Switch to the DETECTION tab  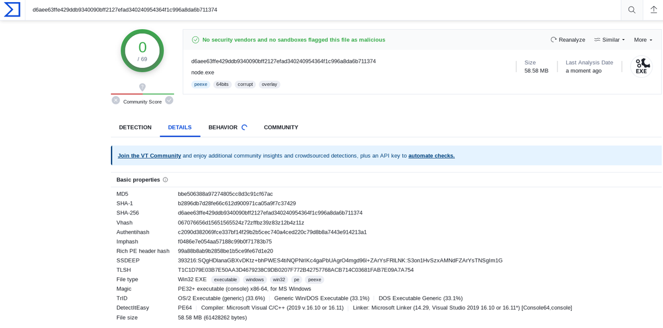pyautogui.click(x=135, y=127)
